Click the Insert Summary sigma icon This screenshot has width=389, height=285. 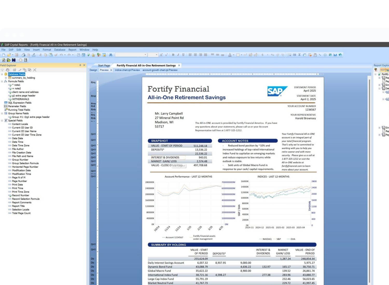(300, 55)
